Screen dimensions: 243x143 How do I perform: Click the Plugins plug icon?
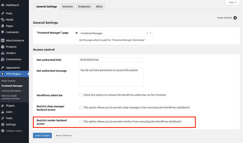(x=3, y=105)
